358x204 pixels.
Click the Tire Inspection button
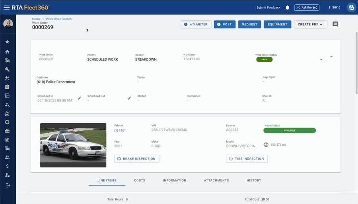(247, 159)
